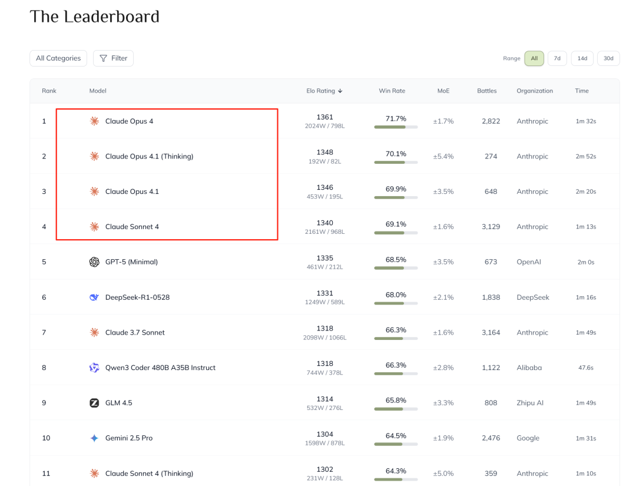Viewport: 636px width, 486px height.
Task: Click battles count 2,822
Action: 491,121
